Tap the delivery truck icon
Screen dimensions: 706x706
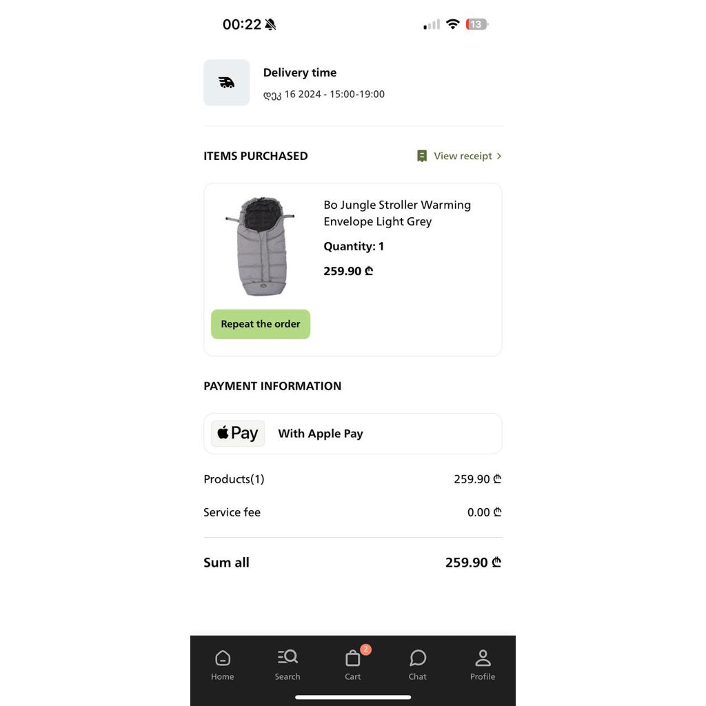click(x=226, y=83)
